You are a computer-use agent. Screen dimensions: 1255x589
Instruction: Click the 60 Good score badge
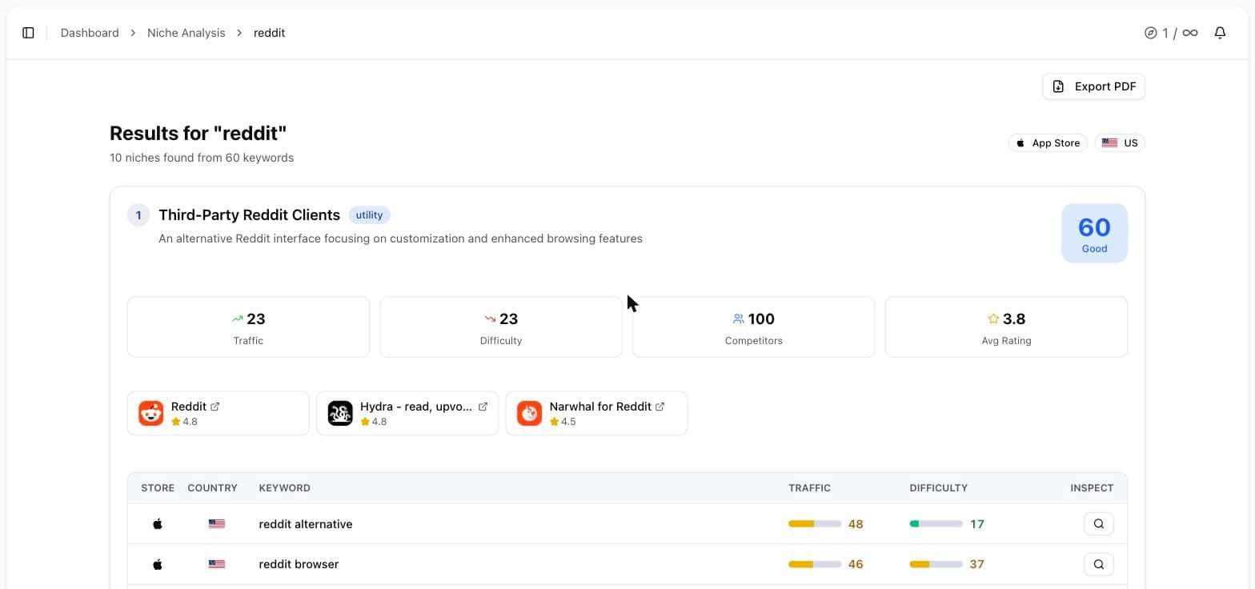(x=1094, y=233)
